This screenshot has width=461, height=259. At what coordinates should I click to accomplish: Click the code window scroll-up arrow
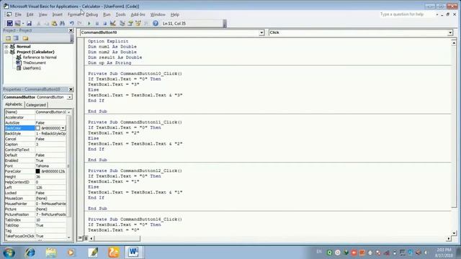454,43
